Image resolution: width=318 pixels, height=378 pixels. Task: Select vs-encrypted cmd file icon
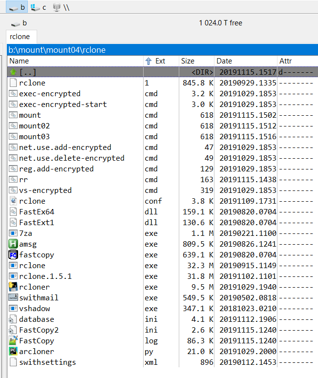click(13, 190)
